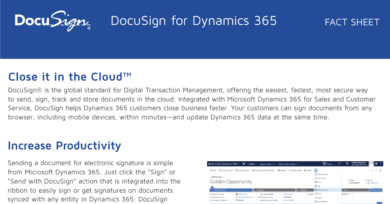Expand the Golden Opportunity breadcrumb dropdown
The image size is (390, 204).
point(298,164)
